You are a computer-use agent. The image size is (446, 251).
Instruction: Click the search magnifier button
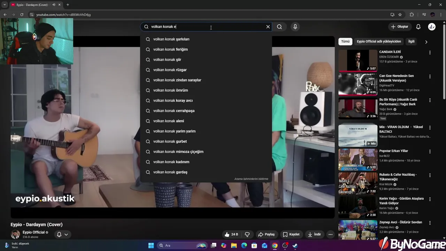coord(279,27)
